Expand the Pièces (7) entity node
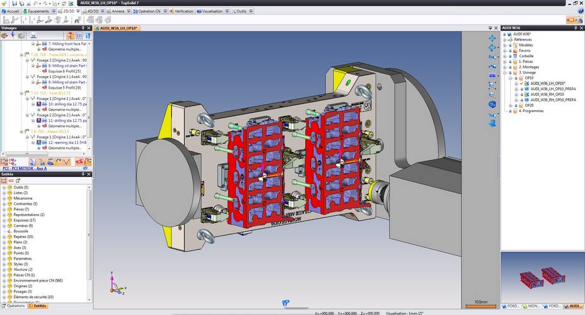 4,210
